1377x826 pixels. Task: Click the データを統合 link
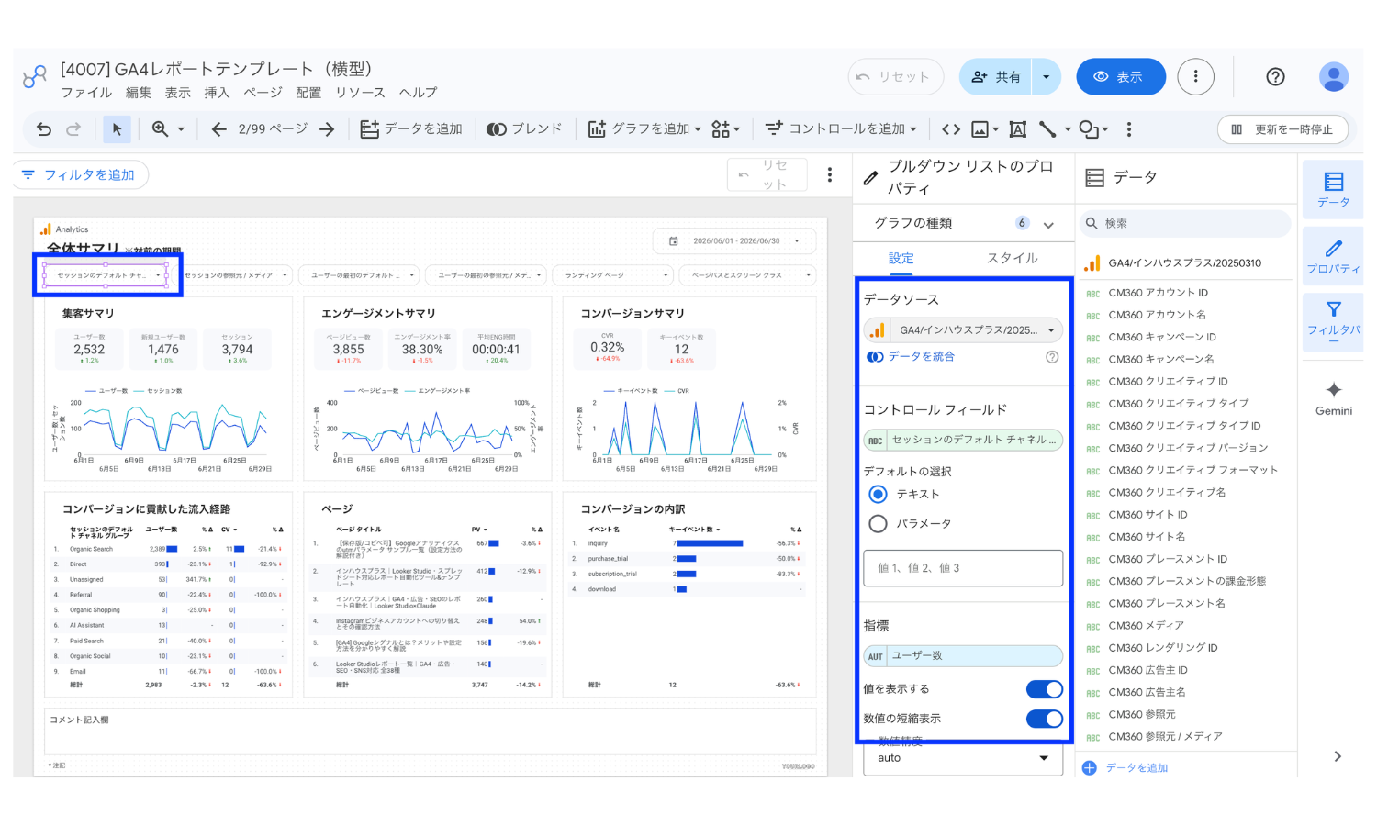pyautogui.click(x=921, y=356)
